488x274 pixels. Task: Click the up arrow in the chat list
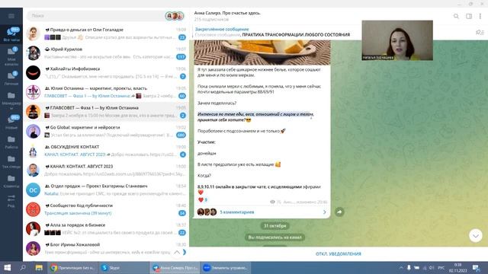click(177, 253)
